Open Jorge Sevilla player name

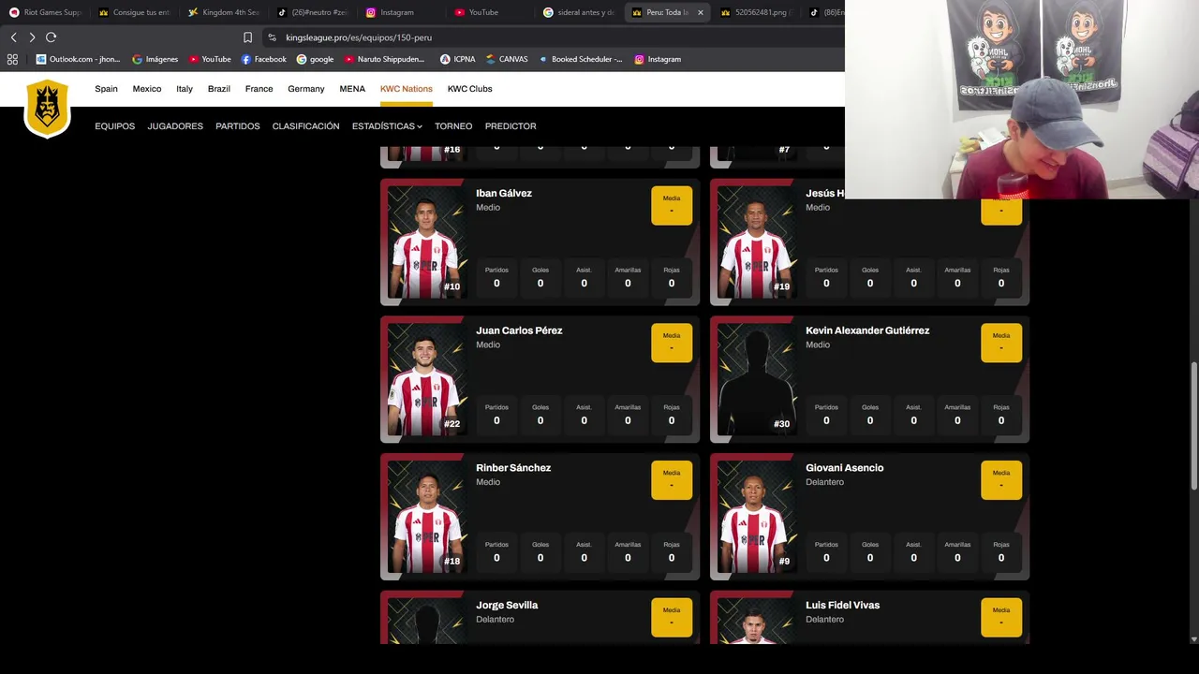tap(507, 606)
